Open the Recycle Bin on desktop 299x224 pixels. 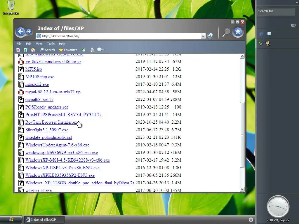click(x=11, y=8)
